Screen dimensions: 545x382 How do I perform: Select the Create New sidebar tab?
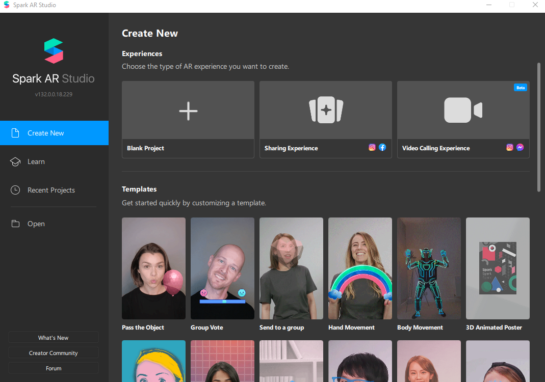point(54,133)
